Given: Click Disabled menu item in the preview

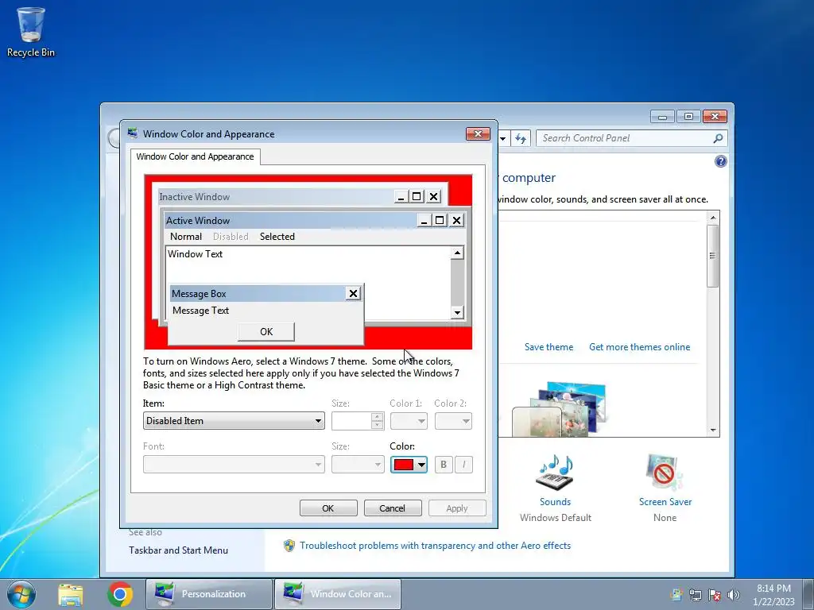Looking at the screenshot, I should click(x=231, y=237).
